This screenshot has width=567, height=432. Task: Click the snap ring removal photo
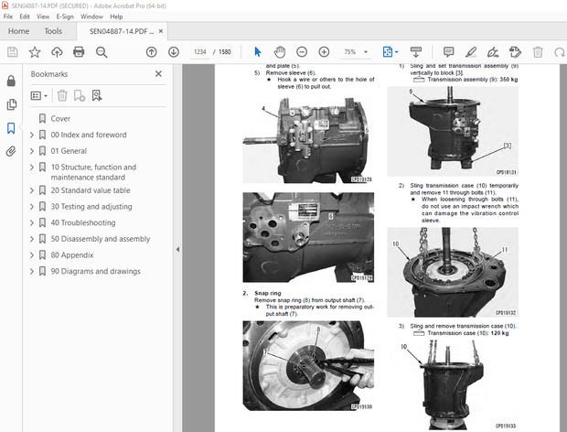(x=308, y=366)
